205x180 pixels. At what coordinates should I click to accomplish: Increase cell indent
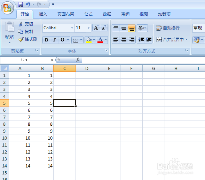coord(149,39)
